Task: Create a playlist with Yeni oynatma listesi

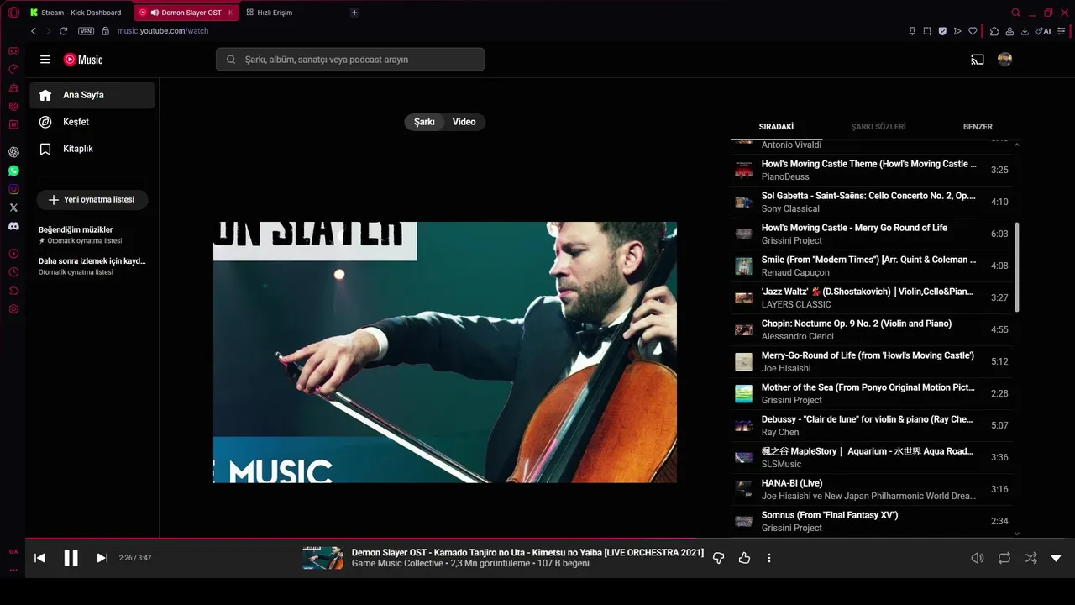Action: click(92, 200)
